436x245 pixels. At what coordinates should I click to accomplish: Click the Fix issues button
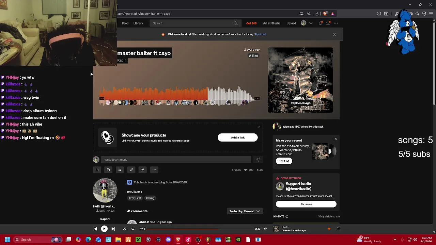click(306, 204)
